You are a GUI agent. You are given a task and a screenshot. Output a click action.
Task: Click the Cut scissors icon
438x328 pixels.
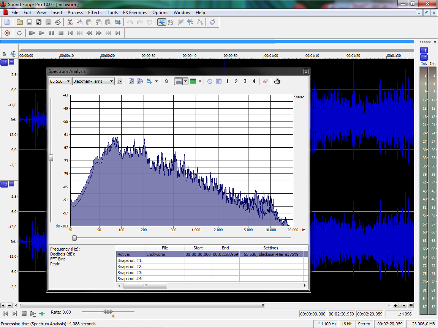(x=70, y=22)
